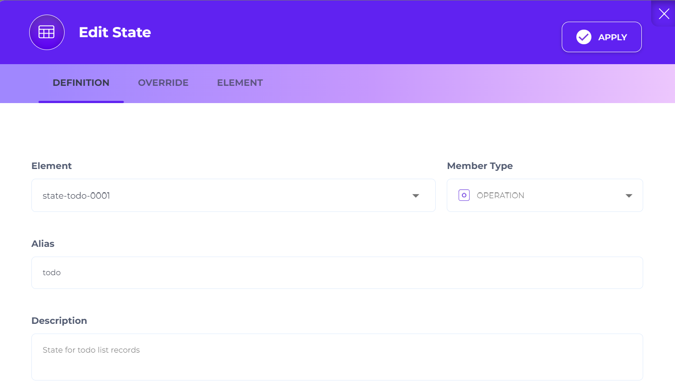Image resolution: width=675 pixels, height=384 pixels.
Task: Expand the Member Type dropdown arrow
Action: (x=629, y=196)
